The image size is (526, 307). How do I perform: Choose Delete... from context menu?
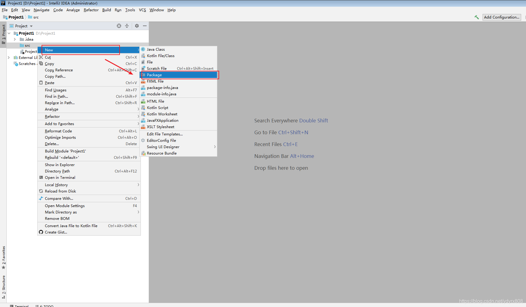[89, 144]
